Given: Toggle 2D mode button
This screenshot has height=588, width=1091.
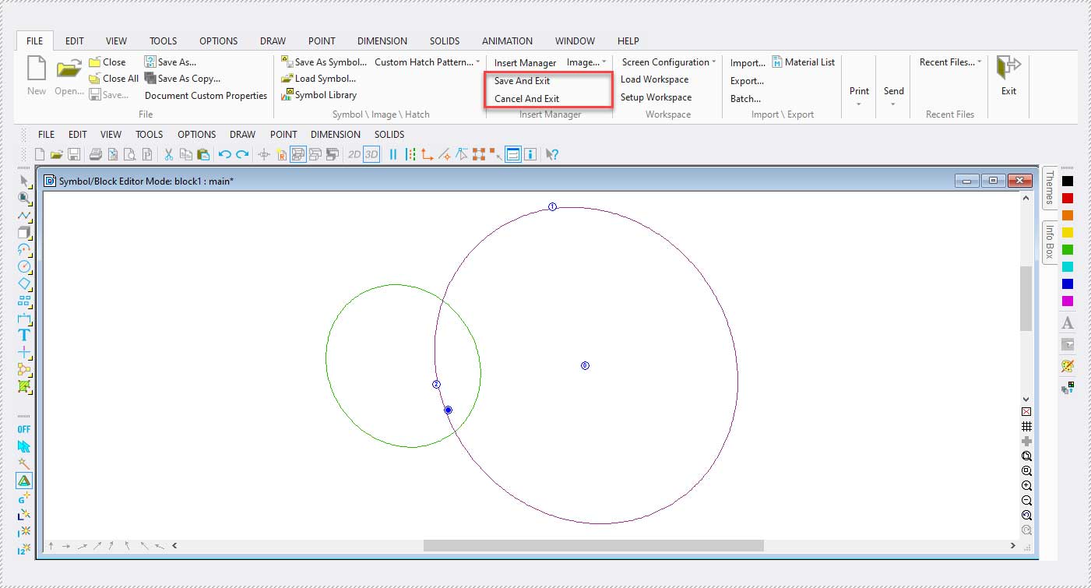Looking at the screenshot, I should pyautogui.click(x=354, y=154).
